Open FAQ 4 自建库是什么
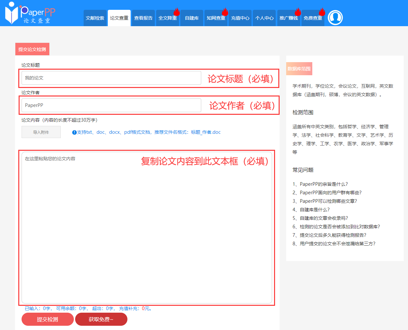The width and height of the screenshot is (408, 330). (311, 210)
